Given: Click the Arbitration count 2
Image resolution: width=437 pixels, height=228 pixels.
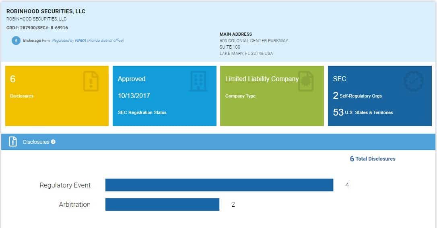Looking at the screenshot, I should tap(233, 204).
